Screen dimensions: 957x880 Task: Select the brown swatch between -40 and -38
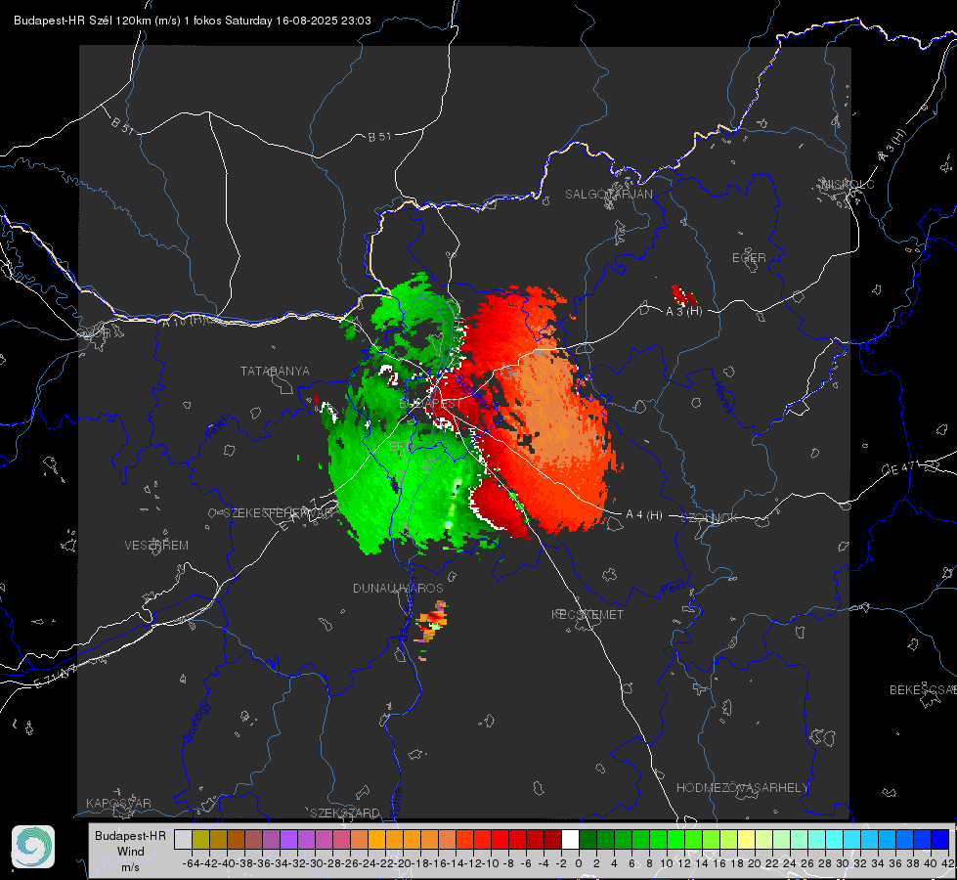point(236,839)
